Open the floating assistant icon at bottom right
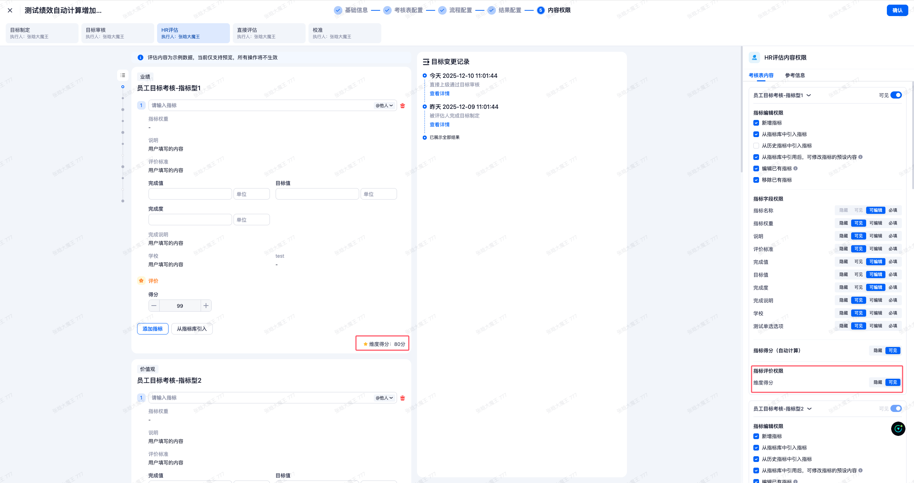Screen dimensions: 914x483 click(898, 429)
